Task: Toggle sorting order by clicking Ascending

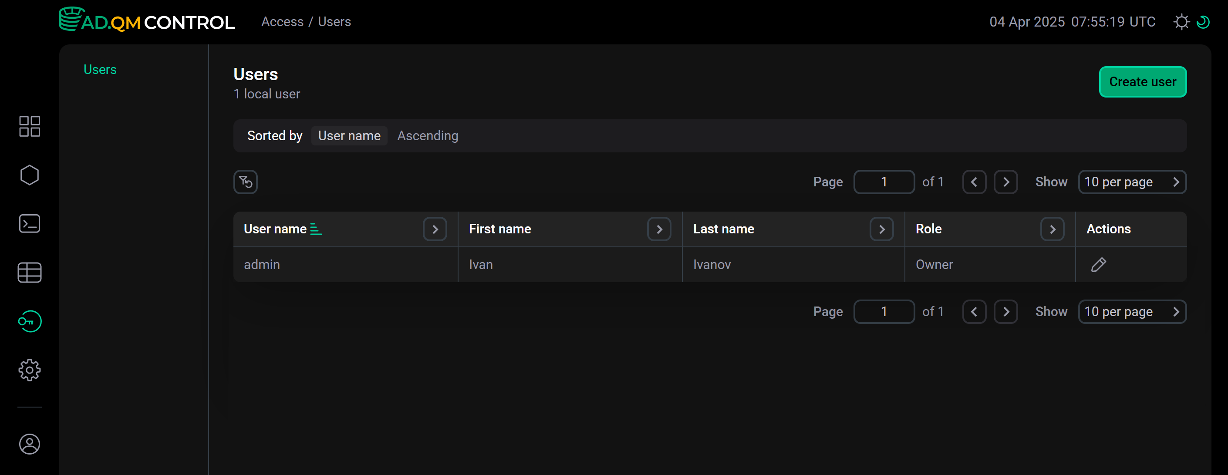Action: 427,135
